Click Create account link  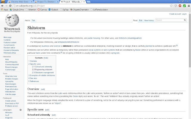[x=175, y=14]
